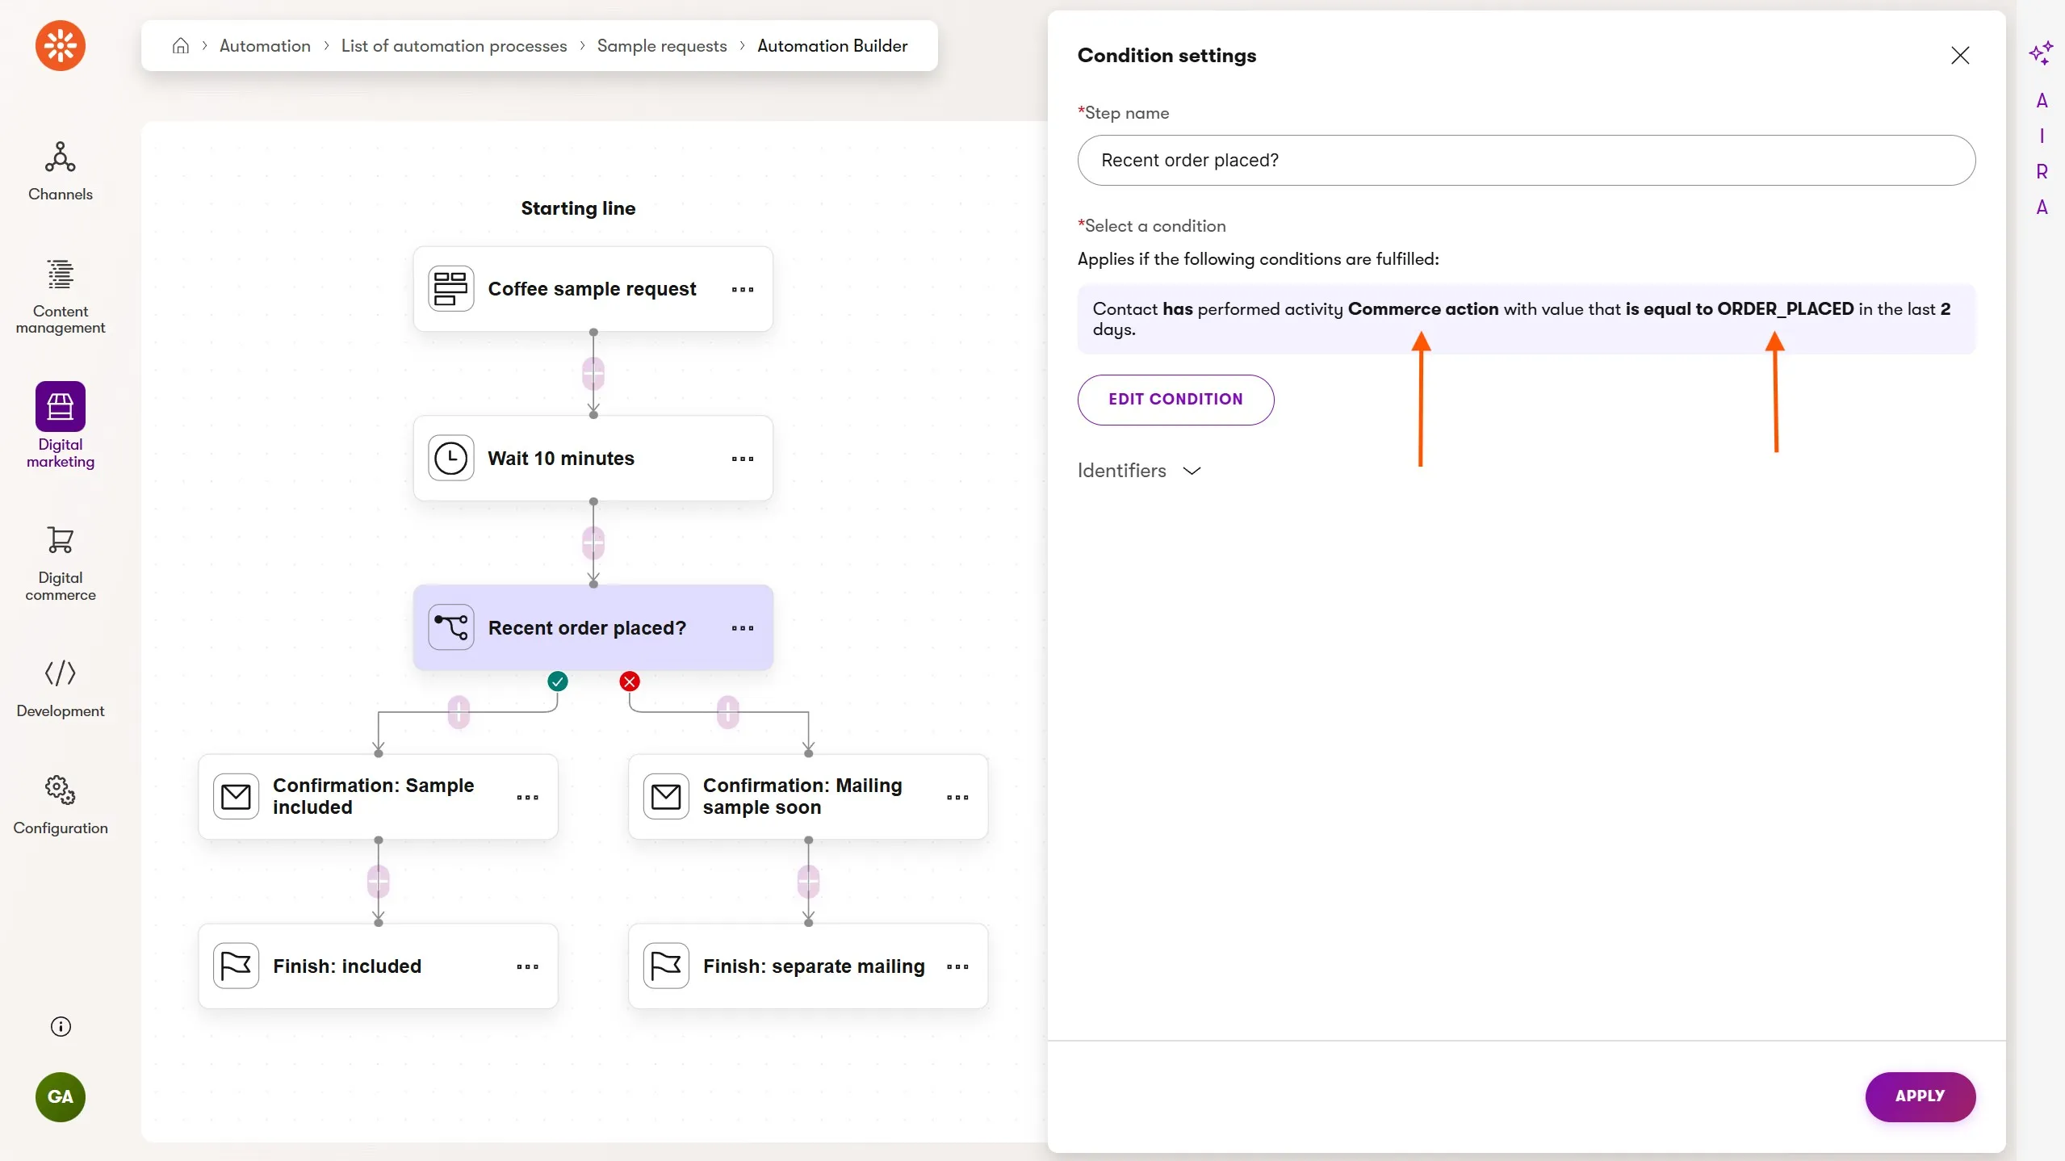The width and height of the screenshot is (2065, 1161).
Task: Click the AIRA assistant sparkle icon
Action: coord(2040,53)
